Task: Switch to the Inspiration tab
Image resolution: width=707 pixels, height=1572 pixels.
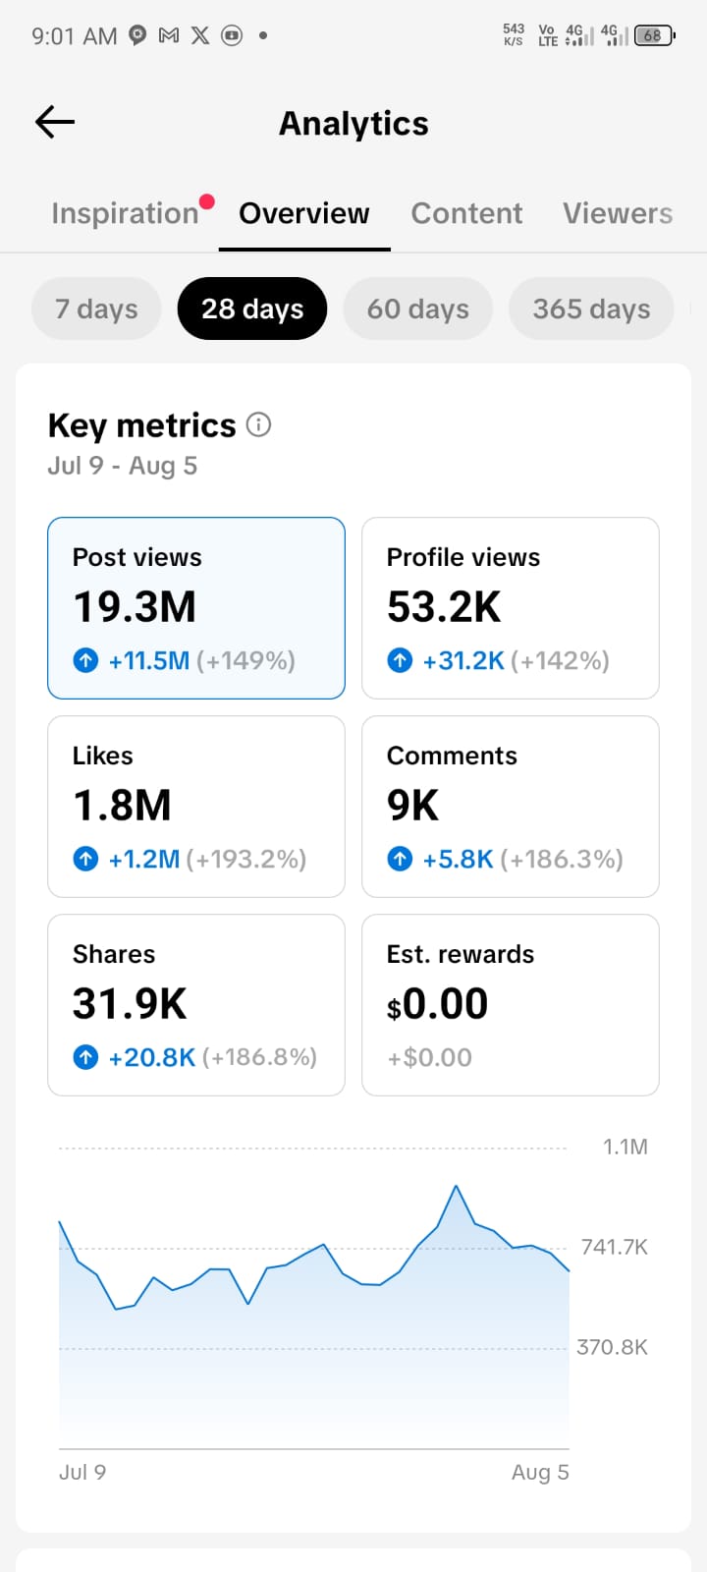Action: pos(125,213)
